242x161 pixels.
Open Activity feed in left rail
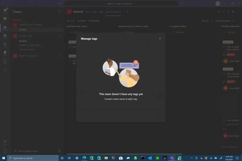[x=5, y=11]
